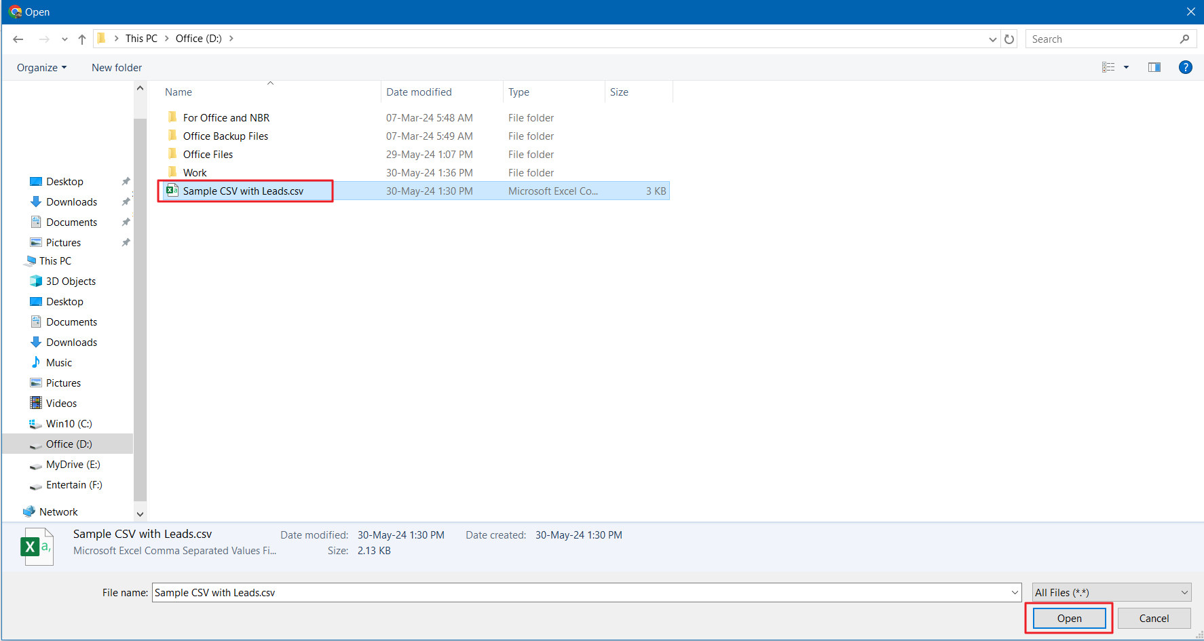Click the Up one level arrow

pyautogui.click(x=82, y=39)
